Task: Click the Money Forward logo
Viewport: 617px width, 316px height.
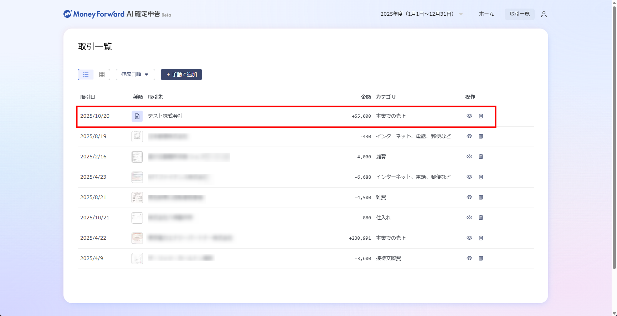Action: 117,14
